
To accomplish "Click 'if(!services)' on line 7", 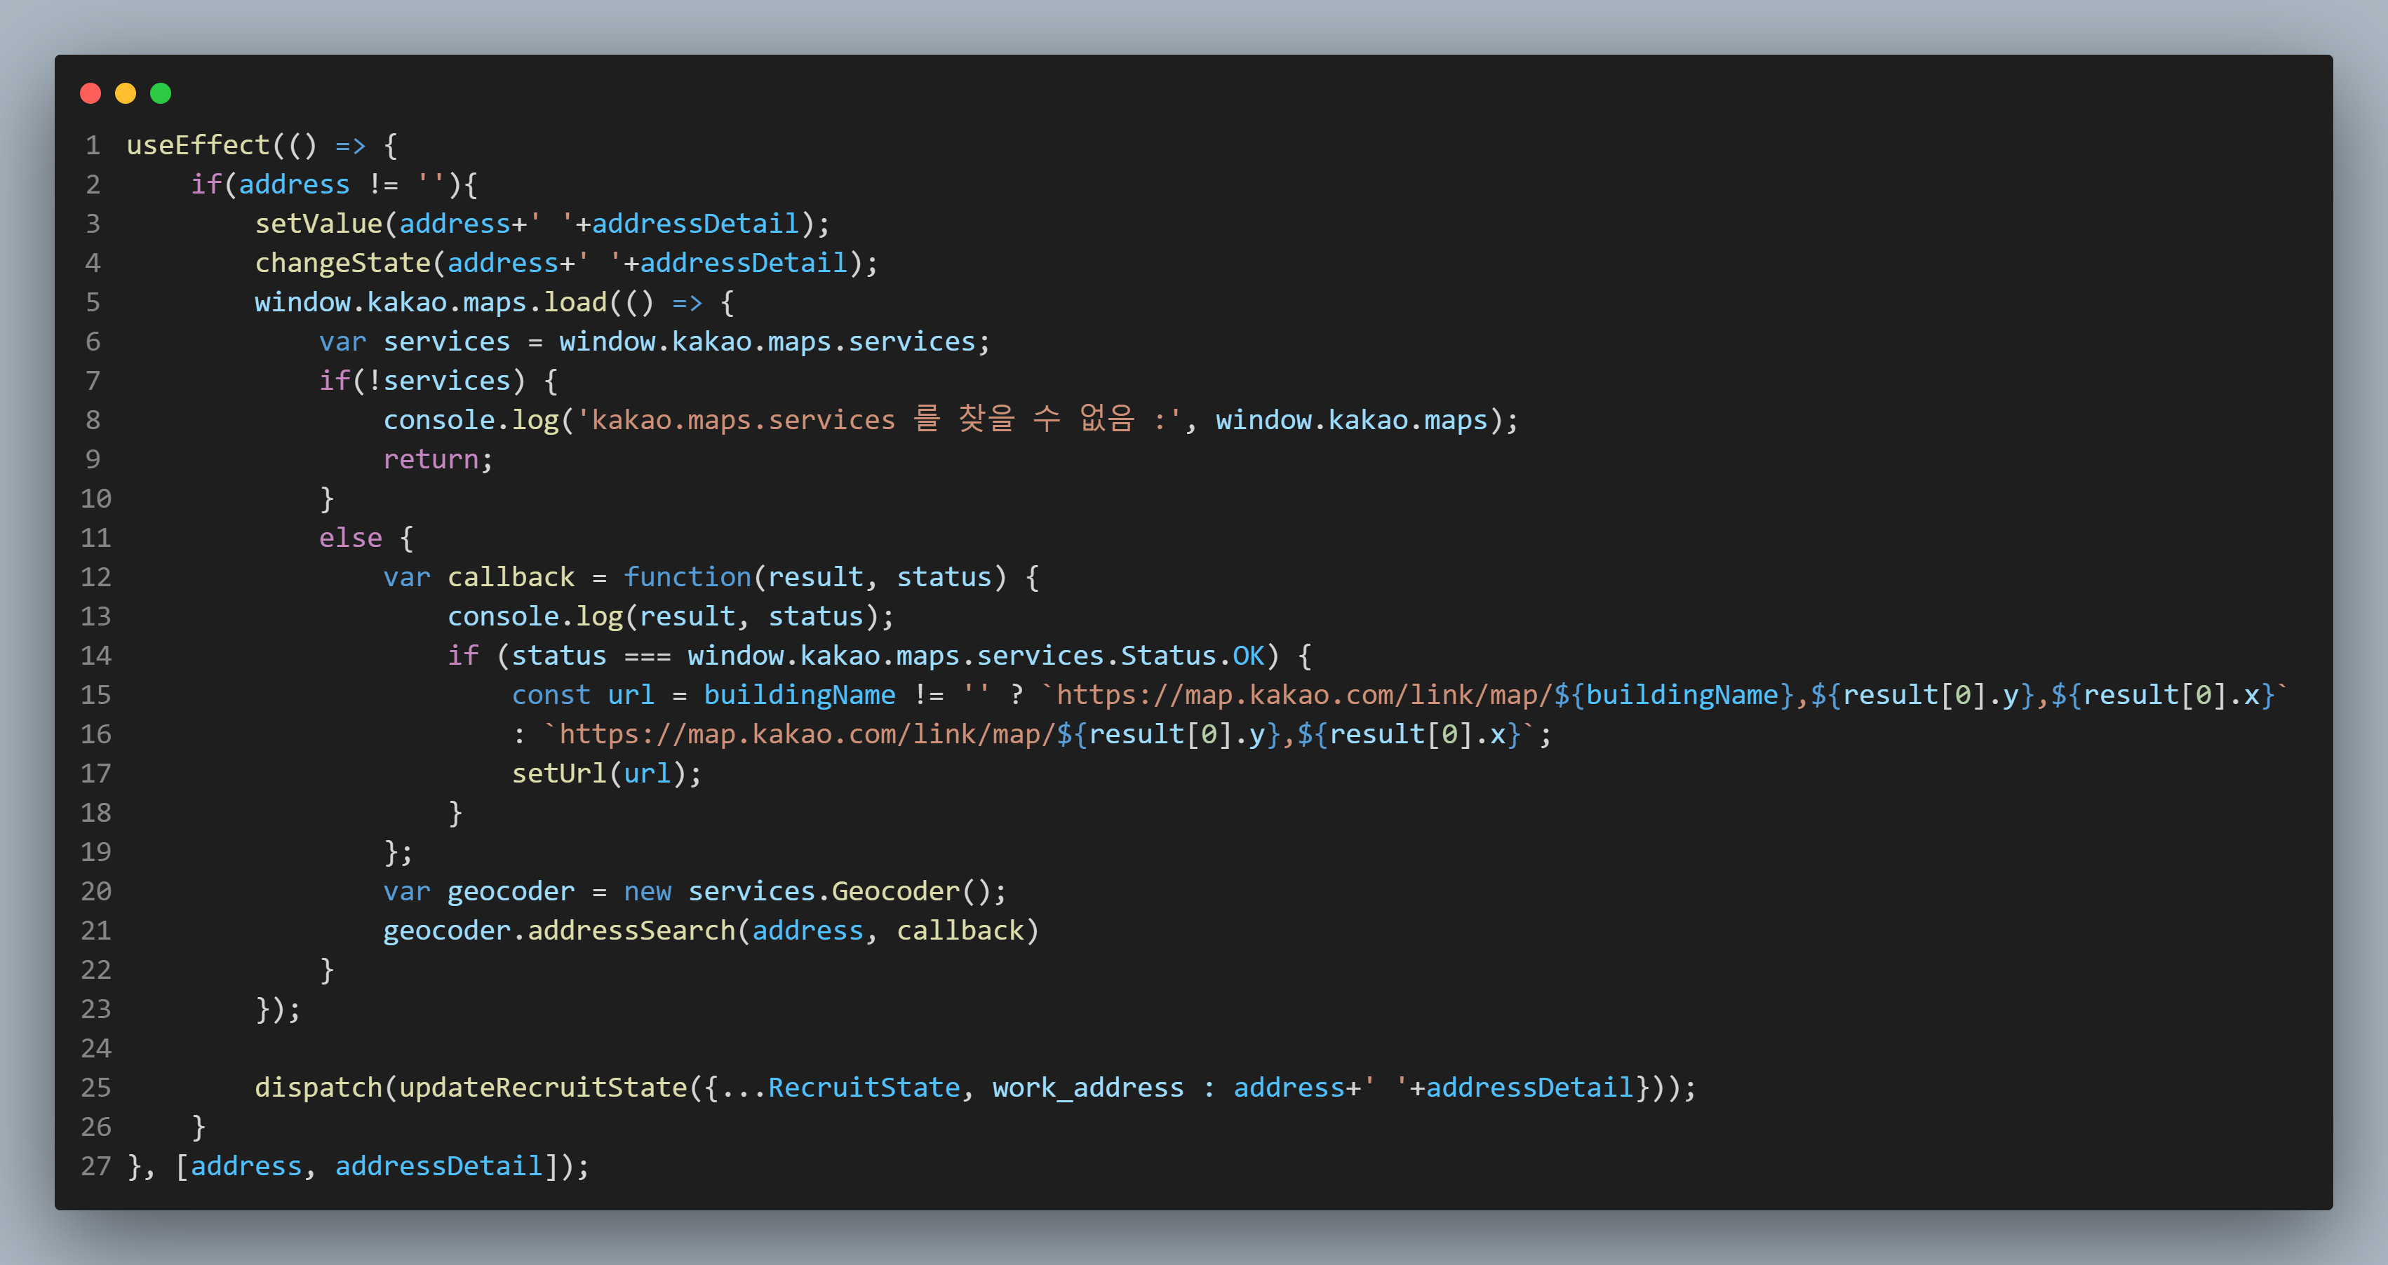I will [422, 381].
